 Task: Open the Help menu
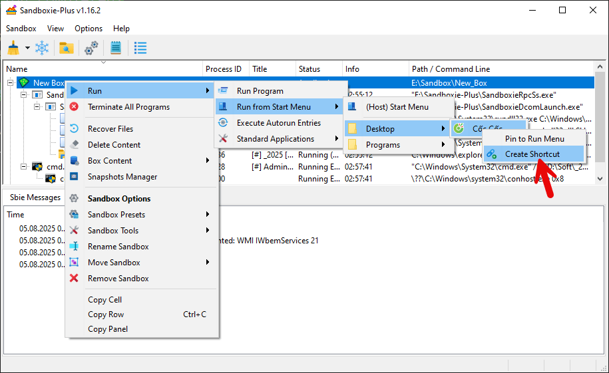[x=121, y=29]
